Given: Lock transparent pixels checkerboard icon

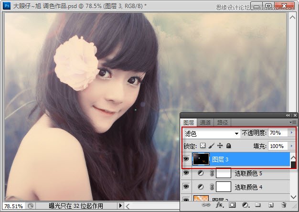Looking at the screenshot, I should 203,146.
